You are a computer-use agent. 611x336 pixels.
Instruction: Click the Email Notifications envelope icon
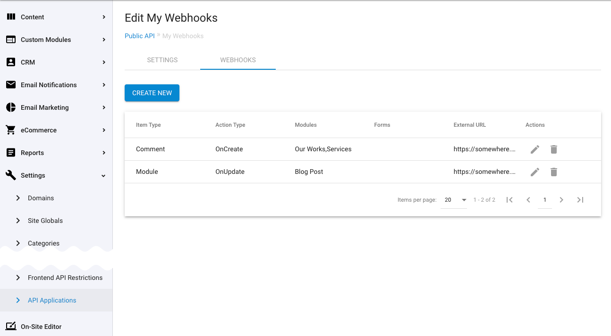click(11, 85)
